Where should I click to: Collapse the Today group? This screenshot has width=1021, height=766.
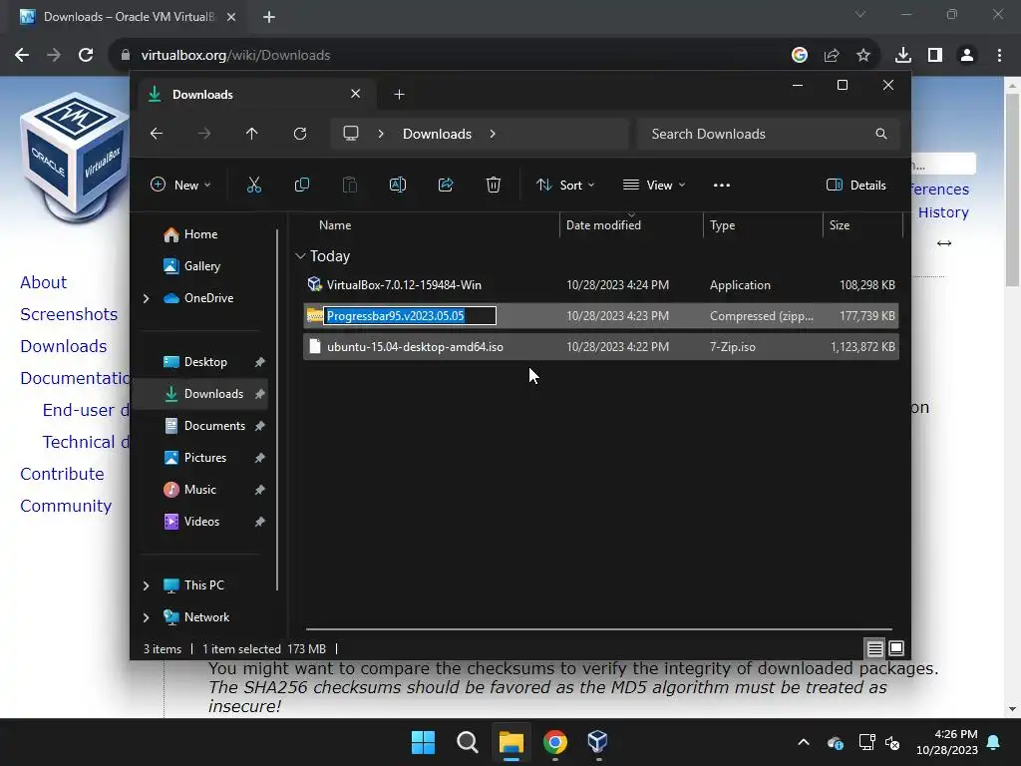(300, 256)
